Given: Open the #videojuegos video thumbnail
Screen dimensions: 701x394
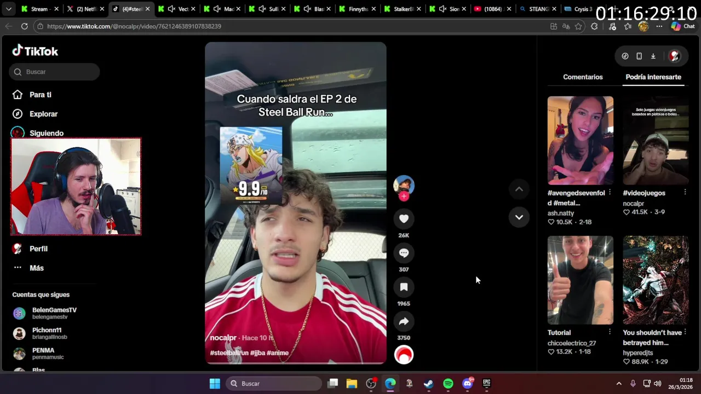Looking at the screenshot, I should 656,141.
